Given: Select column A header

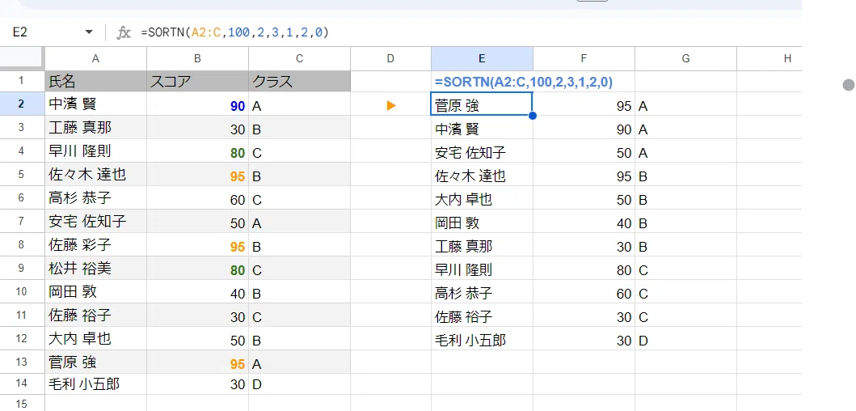Looking at the screenshot, I should [x=95, y=59].
